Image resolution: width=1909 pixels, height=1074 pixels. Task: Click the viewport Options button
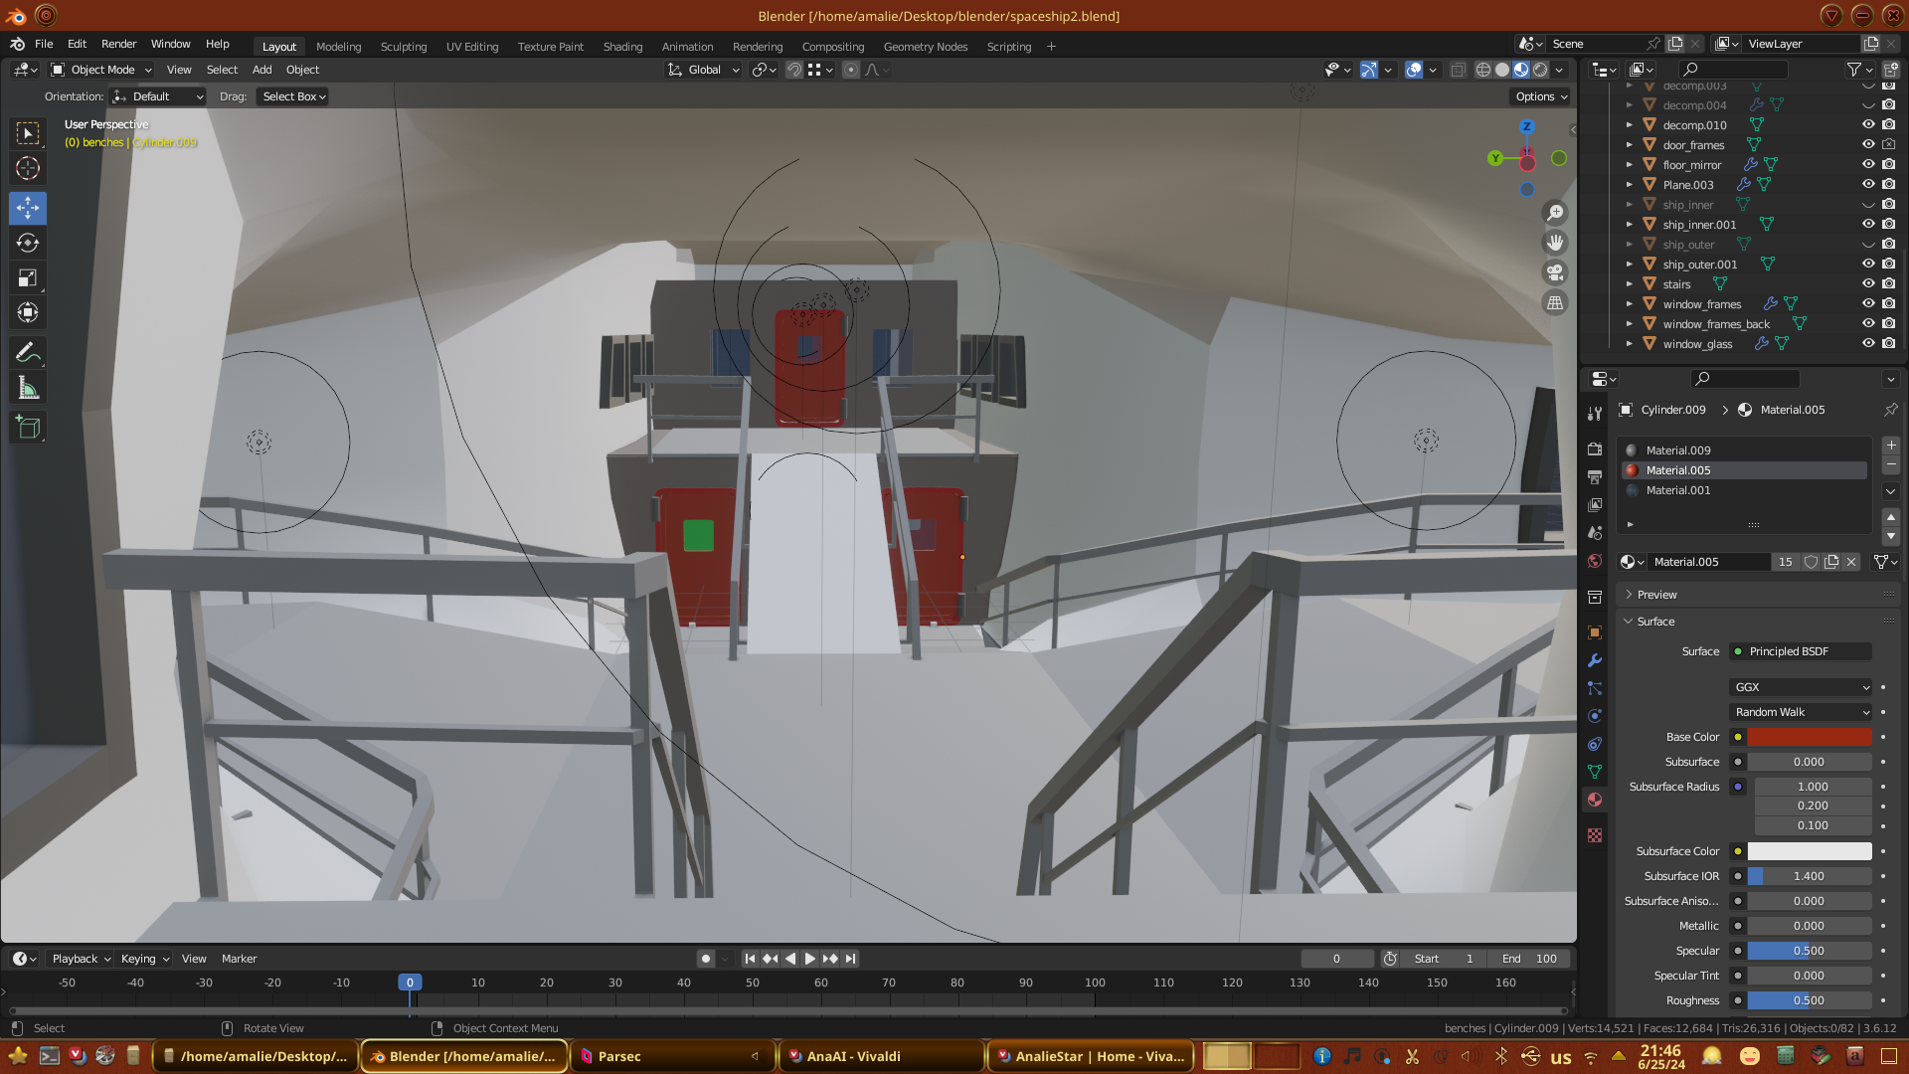1540,96
